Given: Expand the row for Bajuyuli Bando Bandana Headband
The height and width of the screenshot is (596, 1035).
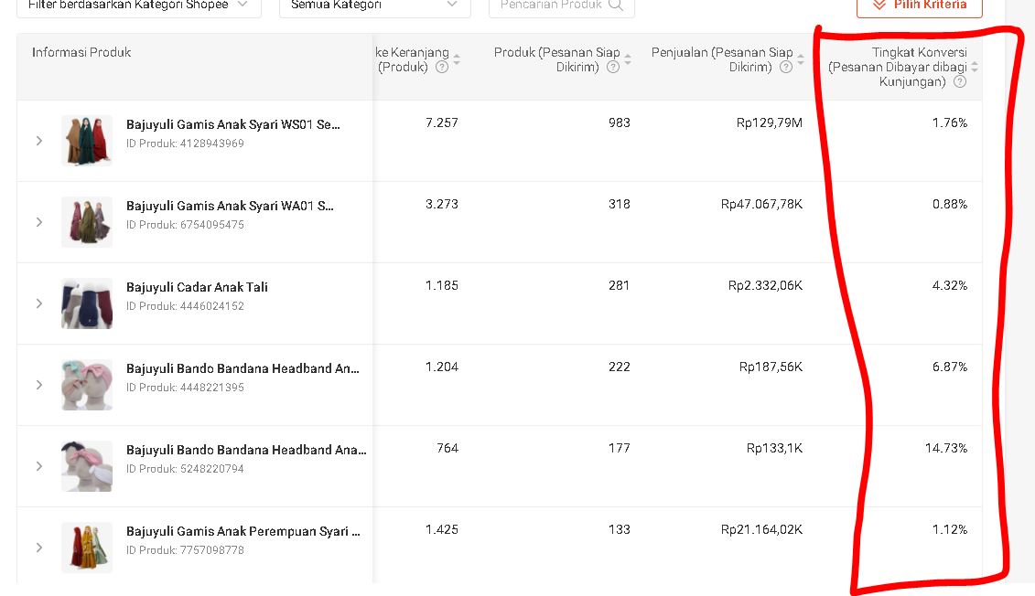Looking at the screenshot, I should 38,384.
